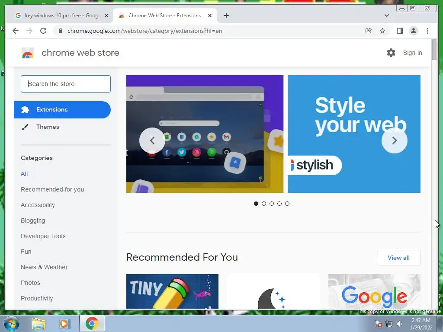
Task: Open Recommended for you category
Action: [x=52, y=189]
